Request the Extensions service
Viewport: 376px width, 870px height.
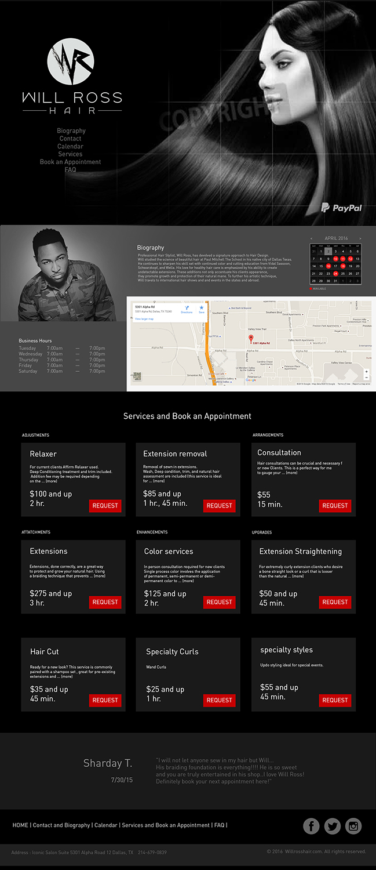(x=105, y=602)
